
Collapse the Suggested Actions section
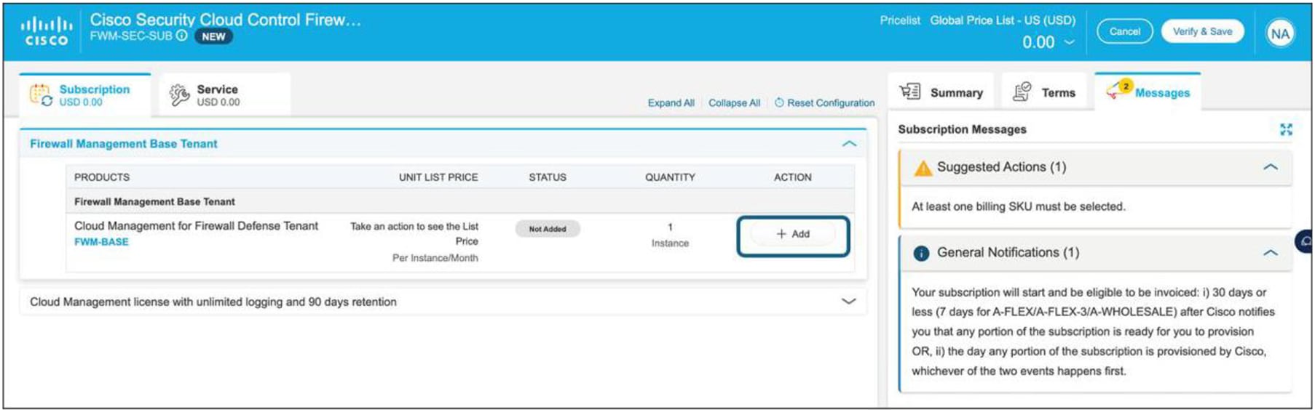(1270, 167)
